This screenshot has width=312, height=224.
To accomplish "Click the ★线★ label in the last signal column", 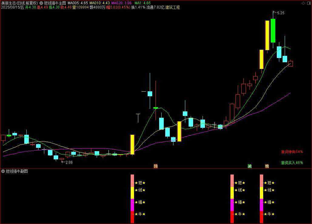I will point(269,190).
